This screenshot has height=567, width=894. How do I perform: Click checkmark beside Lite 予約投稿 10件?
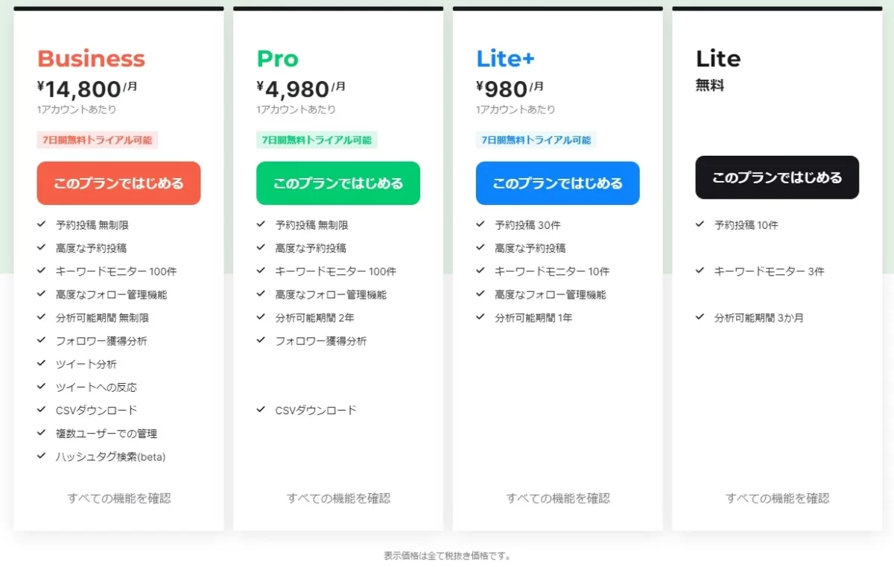point(700,224)
